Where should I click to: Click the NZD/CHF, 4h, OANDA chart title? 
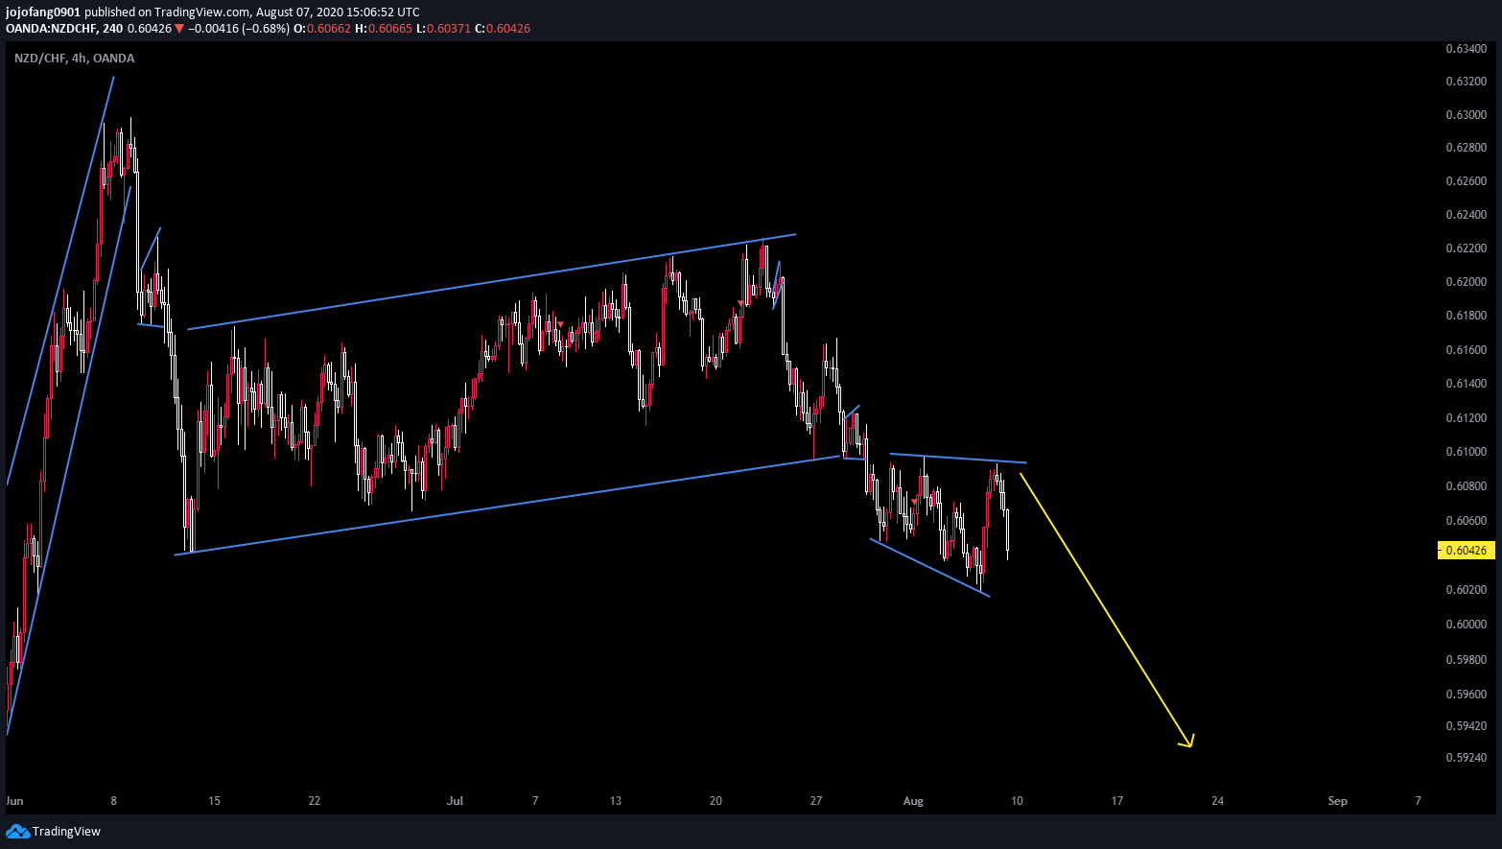(x=75, y=59)
